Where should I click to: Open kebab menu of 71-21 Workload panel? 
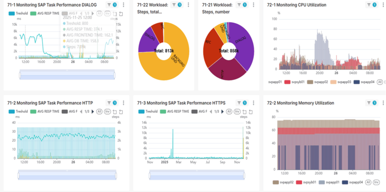tap(253, 5)
